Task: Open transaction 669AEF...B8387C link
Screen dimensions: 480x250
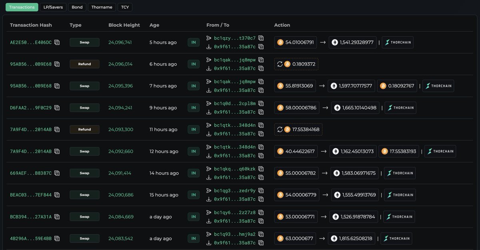Action: click(31, 173)
